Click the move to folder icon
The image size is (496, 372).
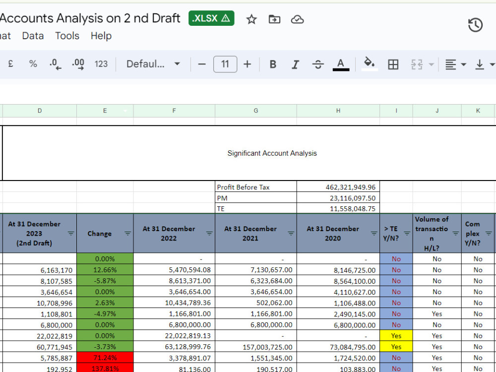[x=274, y=19]
